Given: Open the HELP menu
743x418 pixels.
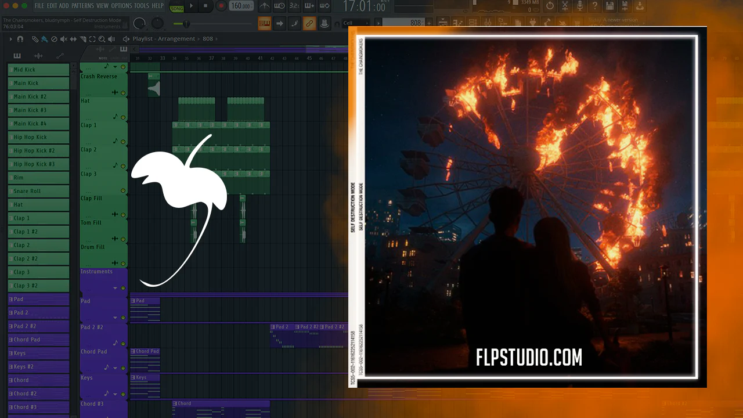Looking at the screenshot, I should (157, 6).
